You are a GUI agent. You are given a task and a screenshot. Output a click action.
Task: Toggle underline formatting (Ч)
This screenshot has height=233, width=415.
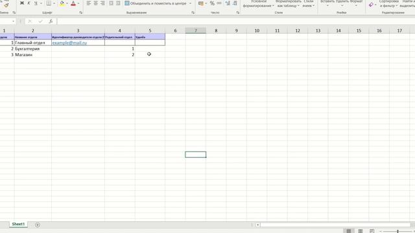click(36, 3)
